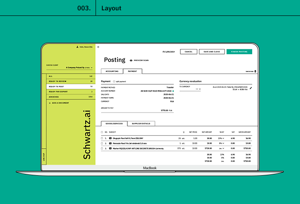The width and height of the screenshot is (300, 204).
Task: Click the user profile icon near Hello
Action: tap(77, 47)
